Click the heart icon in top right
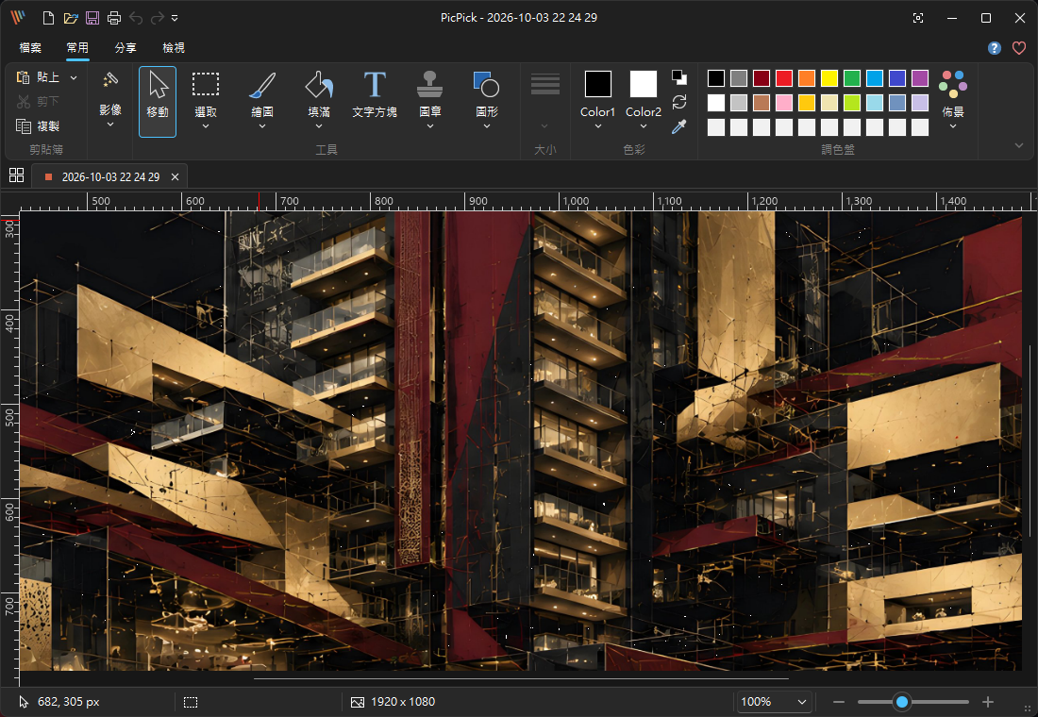 pos(1019,48)
